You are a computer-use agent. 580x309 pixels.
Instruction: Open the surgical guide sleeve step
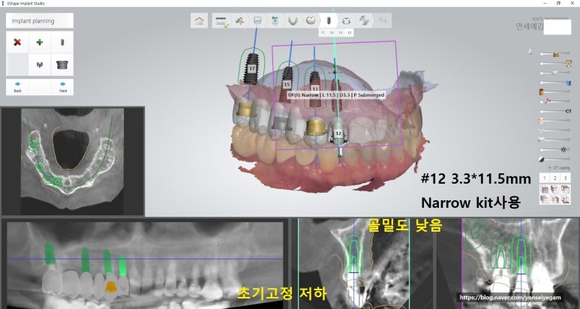click(x=346, y=21)
